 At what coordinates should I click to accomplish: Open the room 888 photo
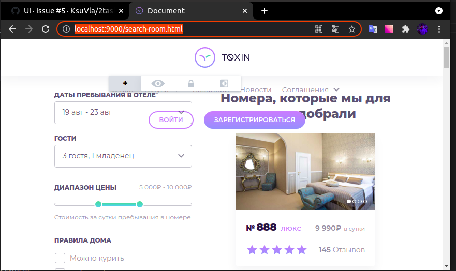305,172
